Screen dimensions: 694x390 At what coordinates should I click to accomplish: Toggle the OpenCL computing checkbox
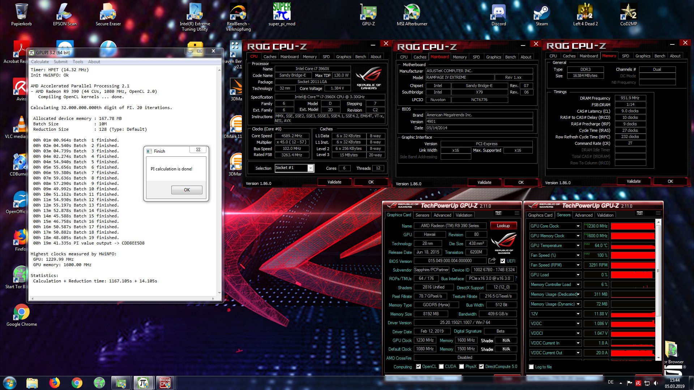pos(418,367)
